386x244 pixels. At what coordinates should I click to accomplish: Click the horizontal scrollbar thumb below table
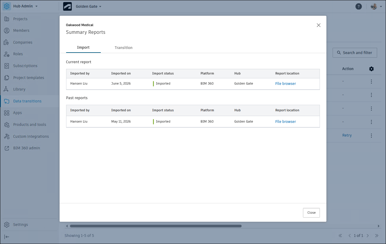click(x=156, y=226)
